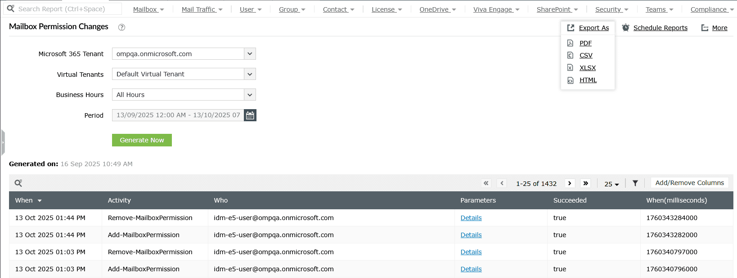Click the Period date range field
The height and width of the screenshot is (278, 737).
tap(178, 115)
